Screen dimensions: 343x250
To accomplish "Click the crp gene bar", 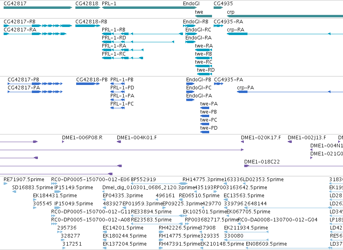I will point(285,16).
